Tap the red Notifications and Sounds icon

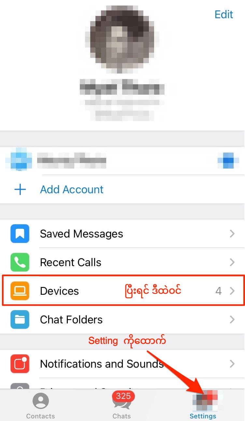click(x=20, y=364)
